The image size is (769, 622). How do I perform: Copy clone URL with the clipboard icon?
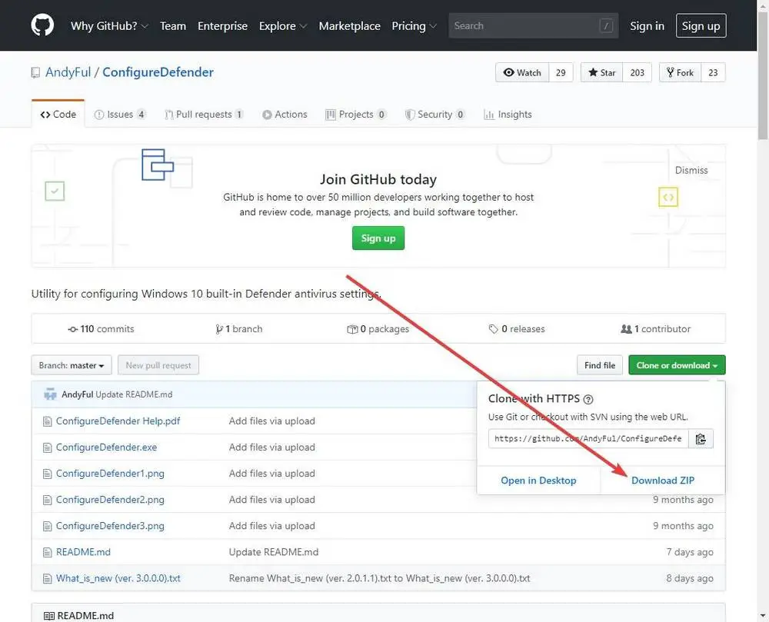[x=701, y=439]
